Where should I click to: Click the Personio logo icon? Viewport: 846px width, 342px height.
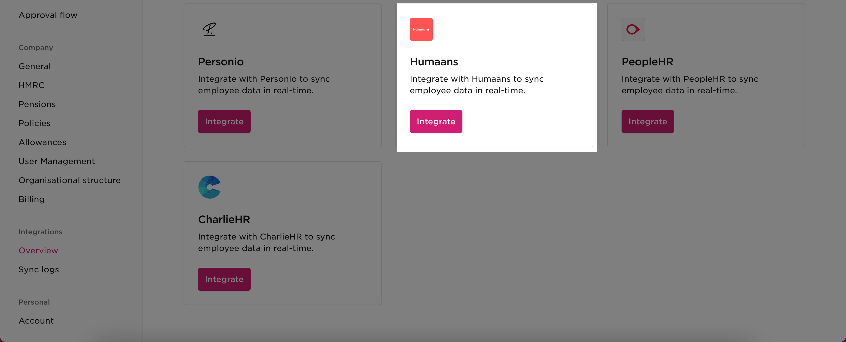[x=209, y=29]
